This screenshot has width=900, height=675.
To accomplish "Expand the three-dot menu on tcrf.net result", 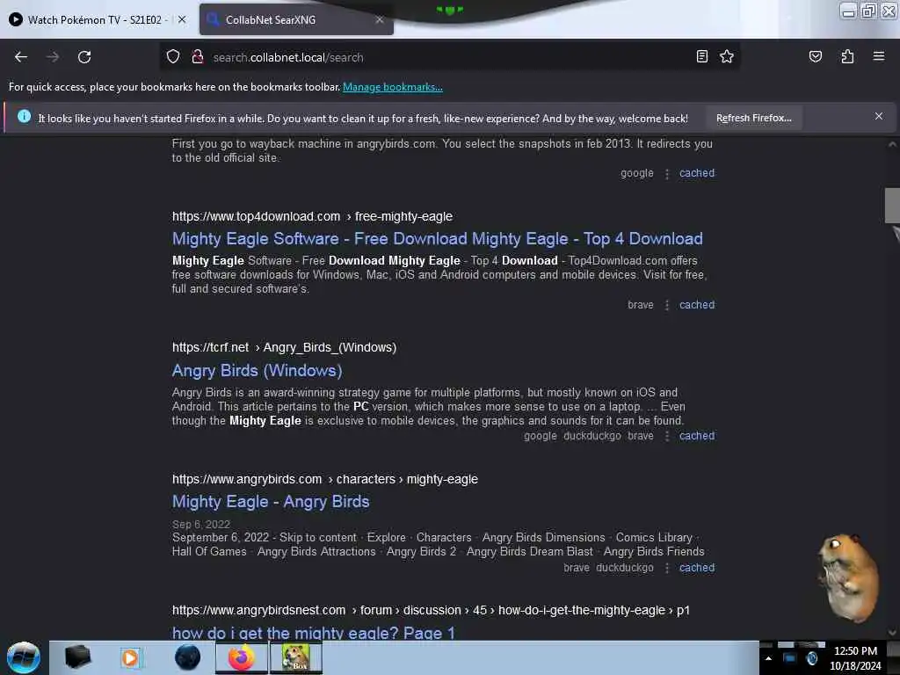I will (x=667, y=436).
